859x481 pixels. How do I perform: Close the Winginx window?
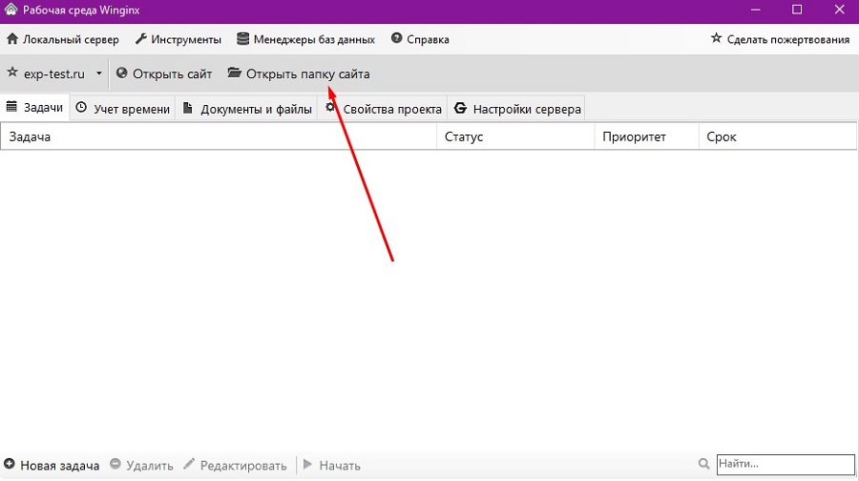(x=839, y=10)
